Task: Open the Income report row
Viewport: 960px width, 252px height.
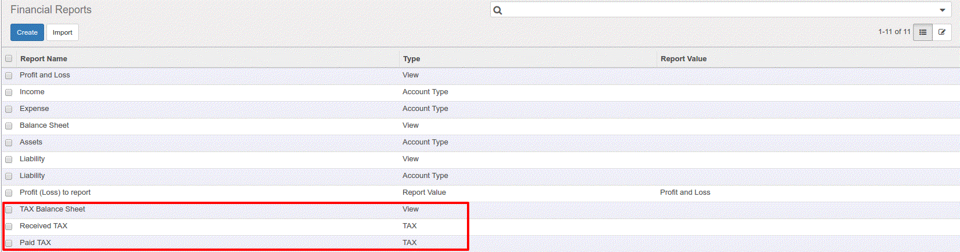Action: [480, 92]
